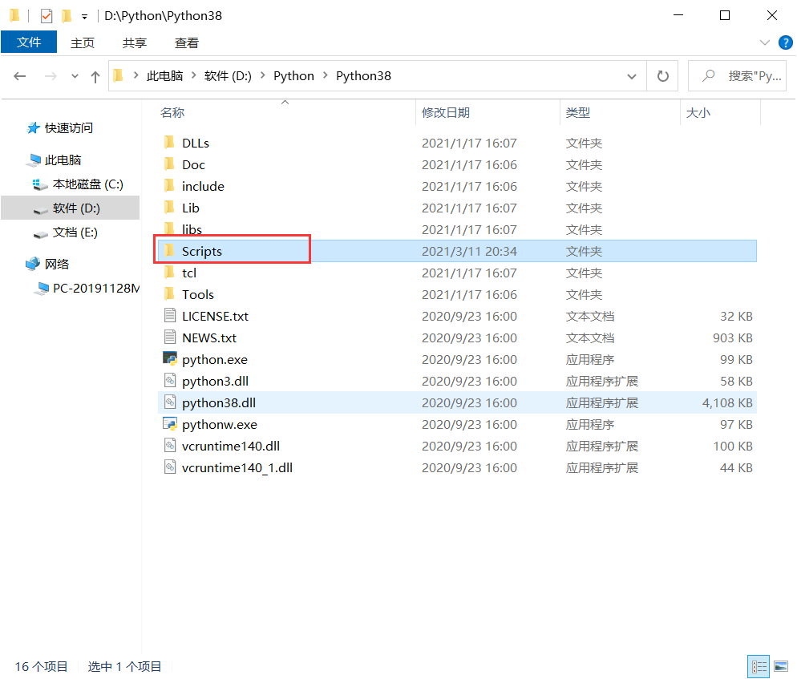Open the Scripts folder
This screenshot has height=679, width=797.
(x=204, y=250)
